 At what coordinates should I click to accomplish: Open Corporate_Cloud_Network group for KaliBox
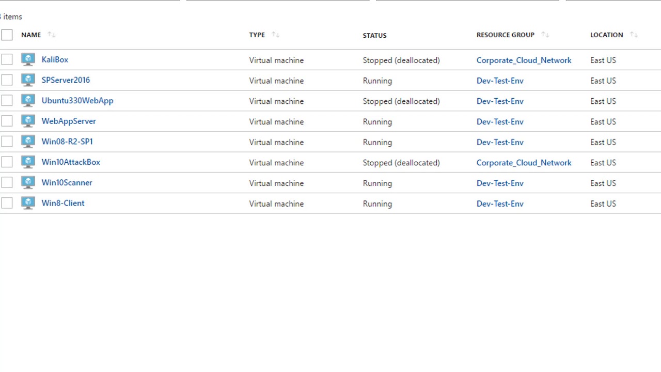[x=524, y=60]
